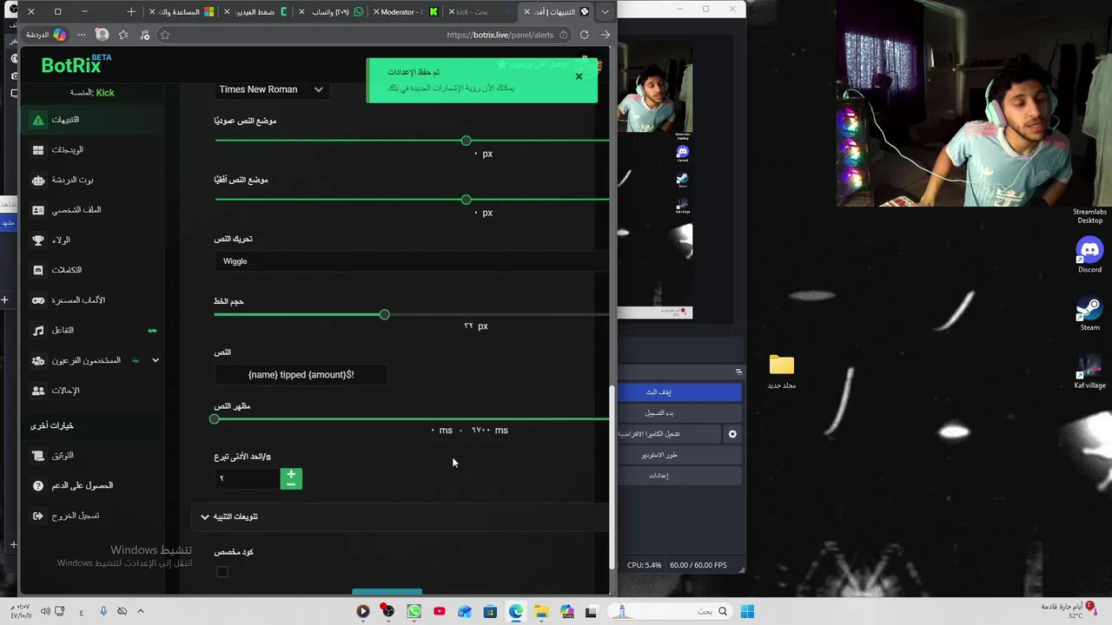1112x625 pixels.
Task: Click the taskbar بحث search box
Action: pyautogui.click(x=669, y=612)
